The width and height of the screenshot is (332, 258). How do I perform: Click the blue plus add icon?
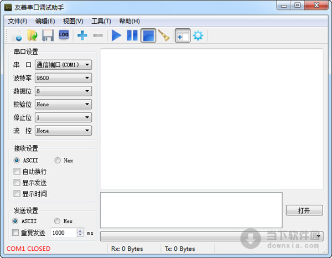82,35
